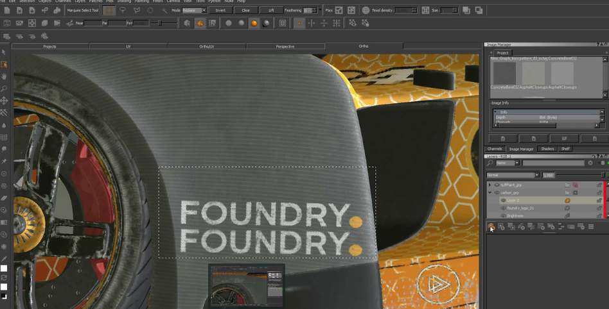Switch to the Projects tab

[x=49, y=47]
